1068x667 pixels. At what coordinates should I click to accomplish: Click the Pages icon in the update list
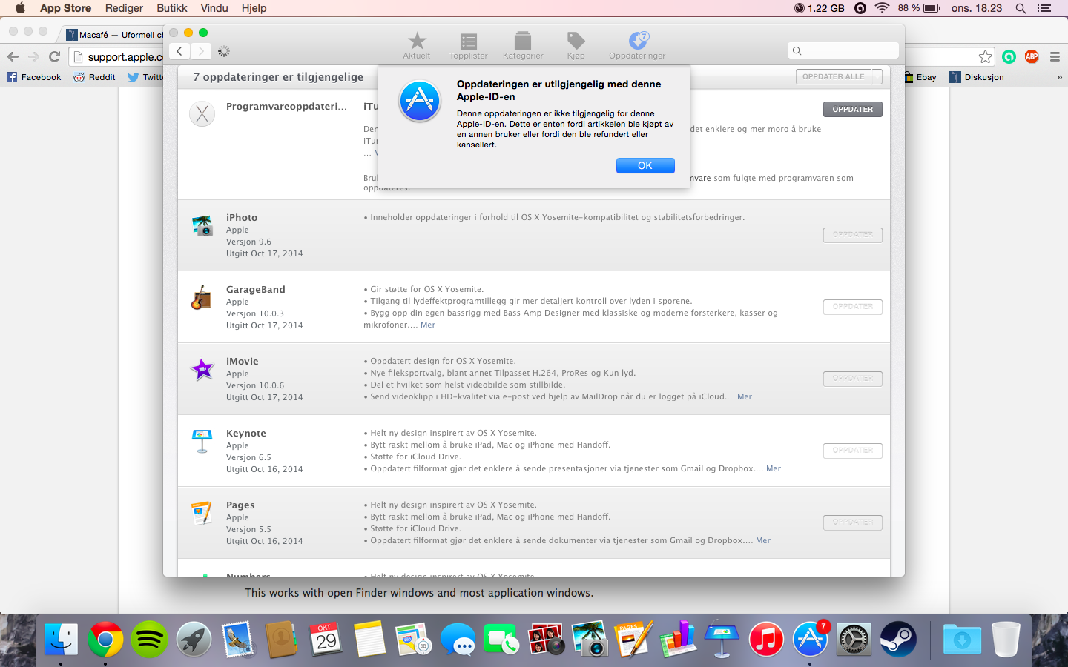point(202,513)
